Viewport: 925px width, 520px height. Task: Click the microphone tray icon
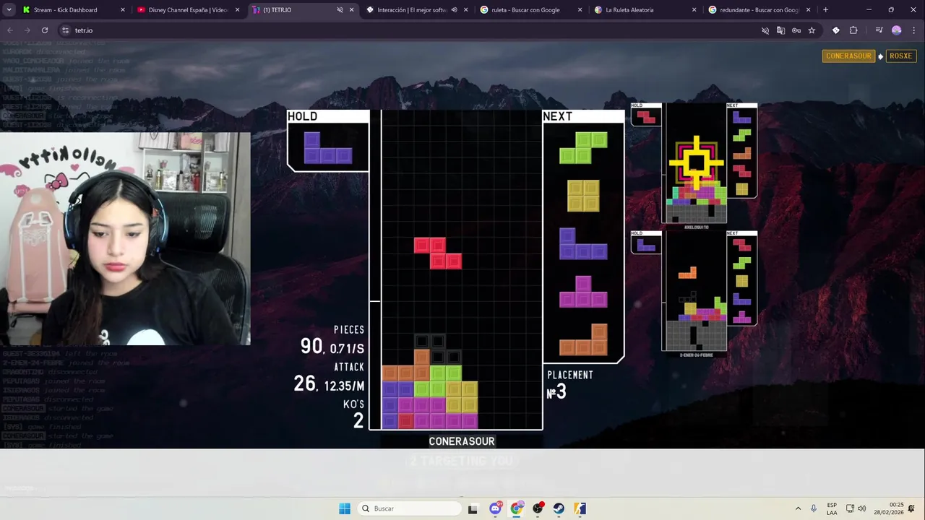(814, 508)
